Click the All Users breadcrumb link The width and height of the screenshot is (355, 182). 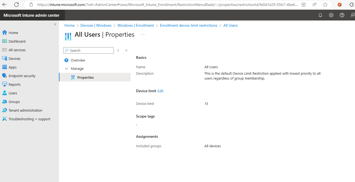click(230, 25)
